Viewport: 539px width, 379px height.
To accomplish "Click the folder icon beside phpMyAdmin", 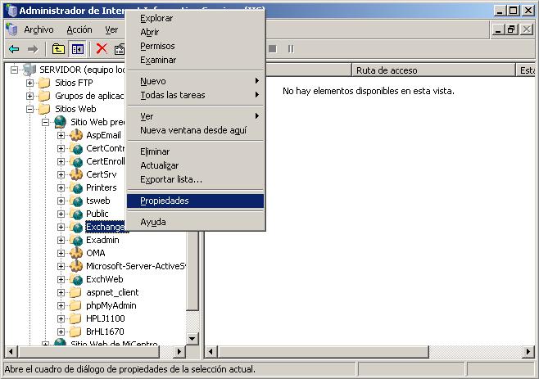I will (76, 305).
